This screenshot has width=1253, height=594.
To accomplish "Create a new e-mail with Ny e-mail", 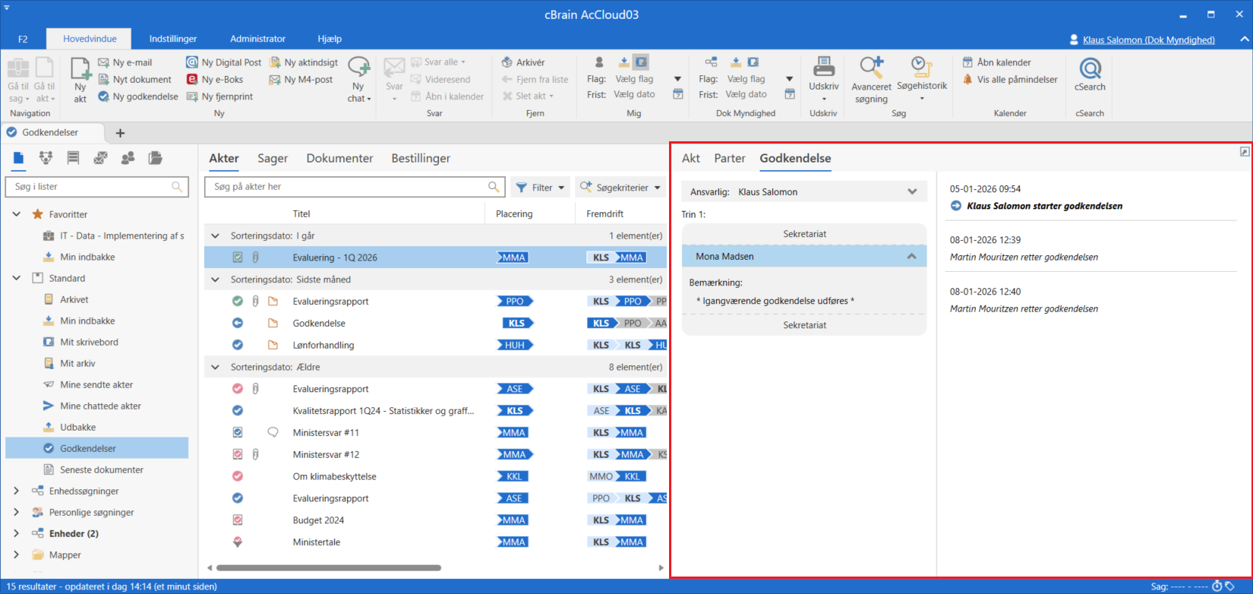I will tap(125, 62).
